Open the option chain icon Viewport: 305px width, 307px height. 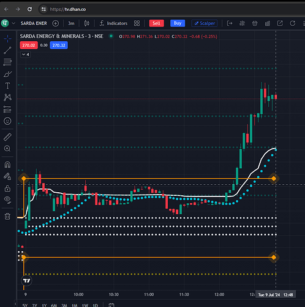tap(242, 23)
